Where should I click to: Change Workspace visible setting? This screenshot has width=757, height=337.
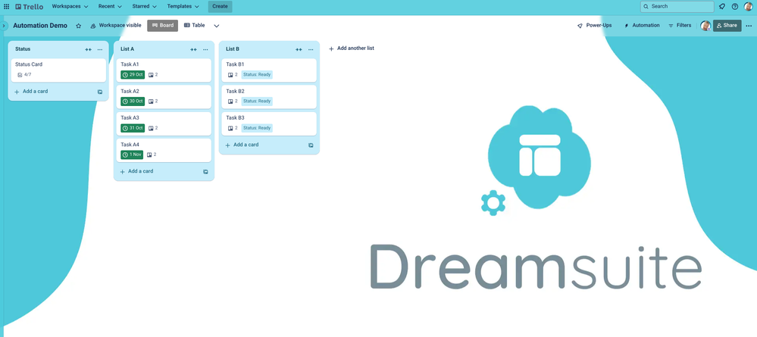pos(116,26)
